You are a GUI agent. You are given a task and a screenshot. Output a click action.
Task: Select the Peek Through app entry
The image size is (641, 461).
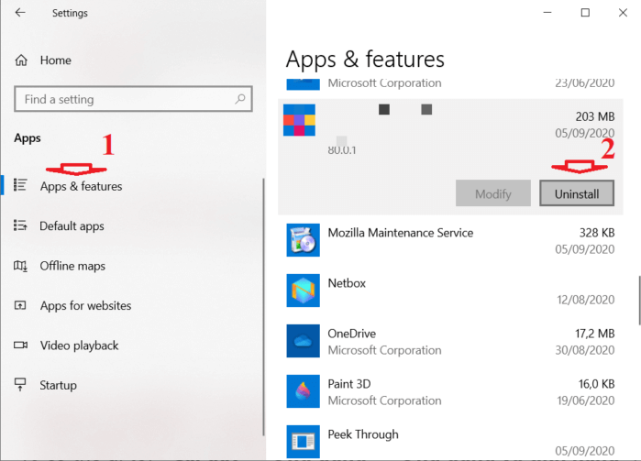click(x=450, y=442)
